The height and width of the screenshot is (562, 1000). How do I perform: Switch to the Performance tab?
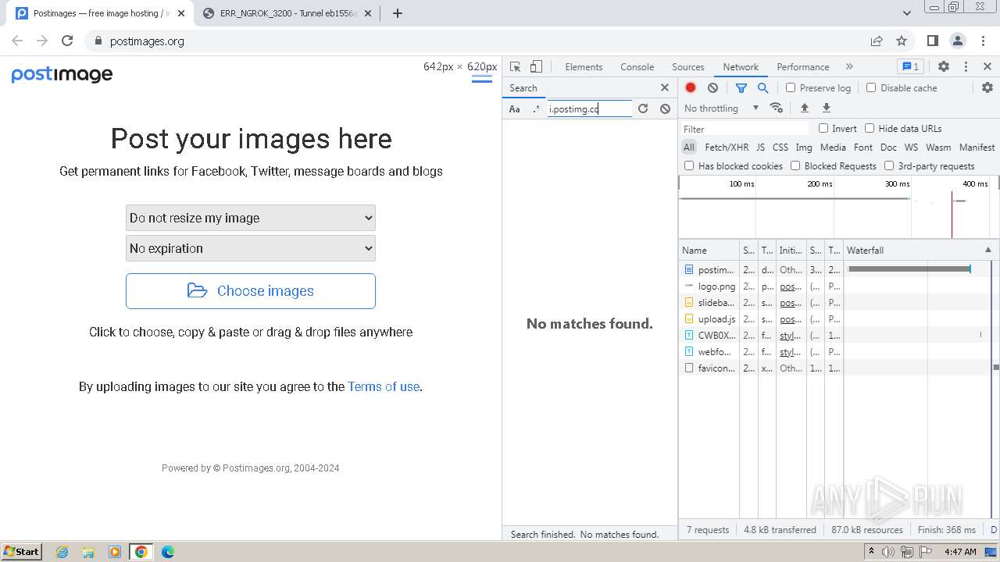802,67
